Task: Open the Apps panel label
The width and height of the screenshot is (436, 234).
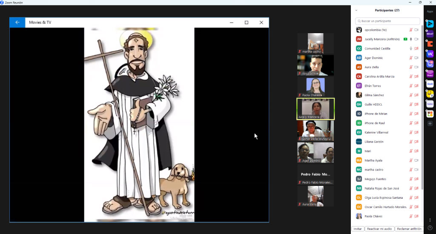Action: 430,11
